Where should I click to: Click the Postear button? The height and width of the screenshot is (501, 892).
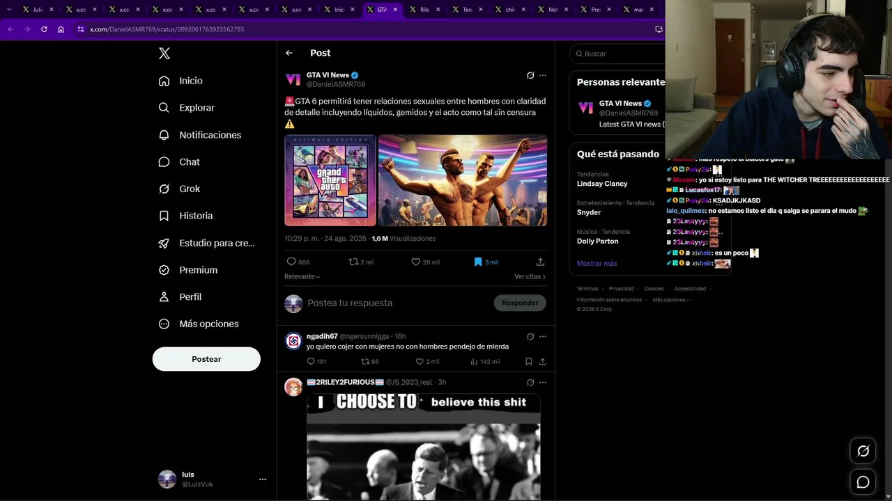(206, 359)
